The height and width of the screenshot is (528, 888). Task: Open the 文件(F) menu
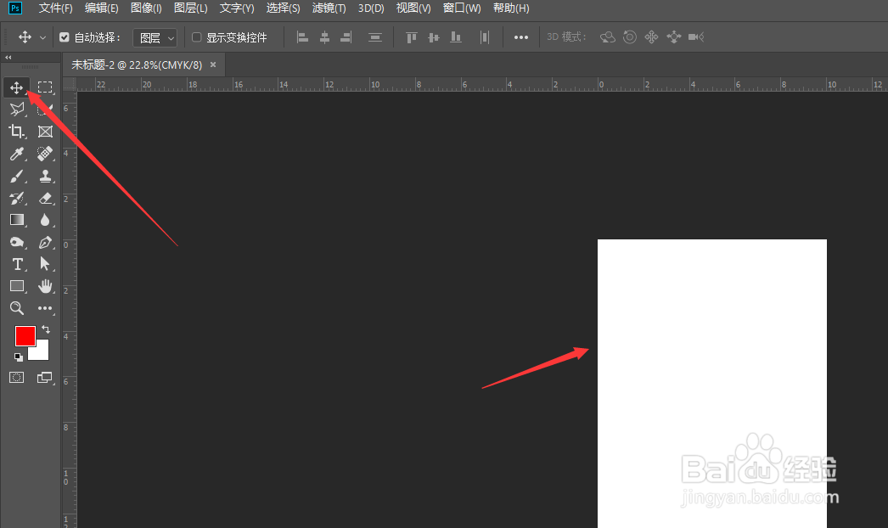pyautogui.click(x=55, y=8)
